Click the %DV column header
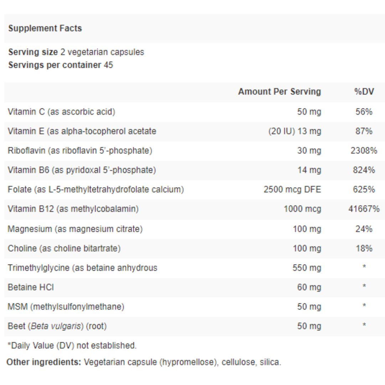 [x=364, y=92]
